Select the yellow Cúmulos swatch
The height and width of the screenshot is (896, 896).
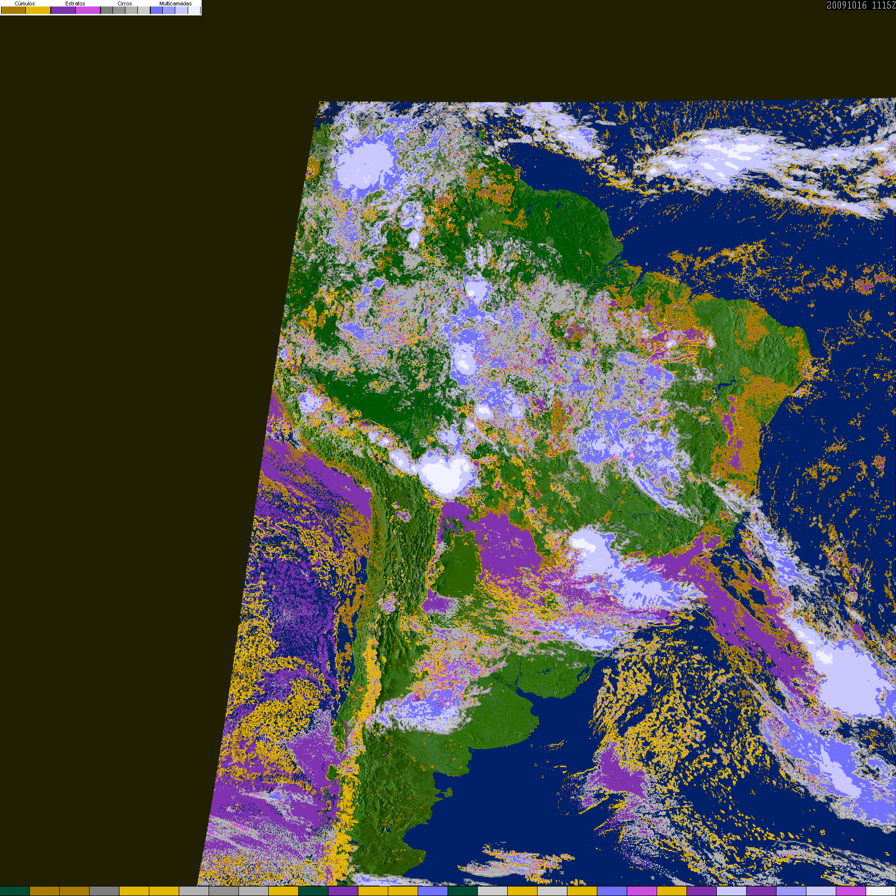point(38,10)
